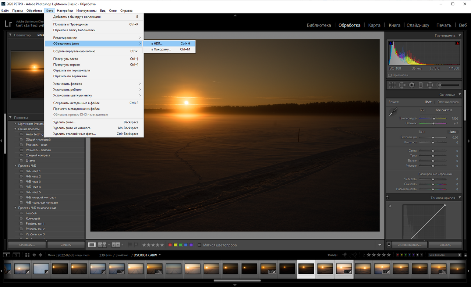The width and height of the screenshot is (471, 287).
Task: Apply the Ч/Б - сильный контраст preset
Action: click(42, 203)
